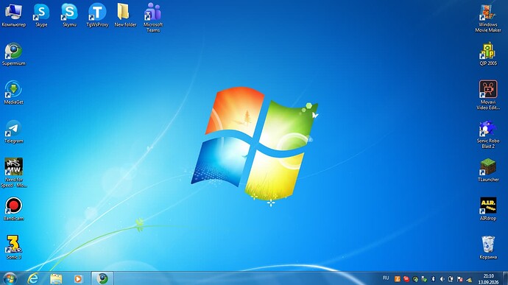Click the Show Desktop button
This screenshot has width=508, height=285.
coord(505,278)
